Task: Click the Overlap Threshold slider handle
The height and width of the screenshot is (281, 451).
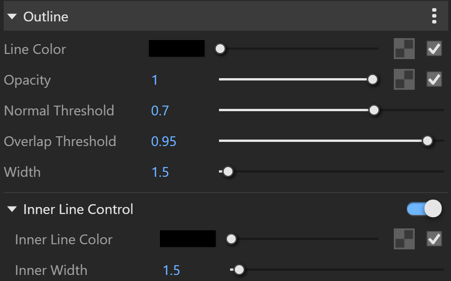Action: pyautogui.click(x=427, y=141)
